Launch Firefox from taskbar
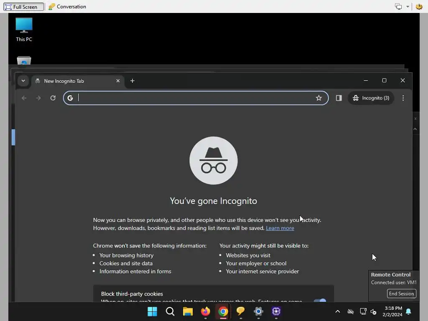Viewport: 428px width, 321px height. coord(206,311)
